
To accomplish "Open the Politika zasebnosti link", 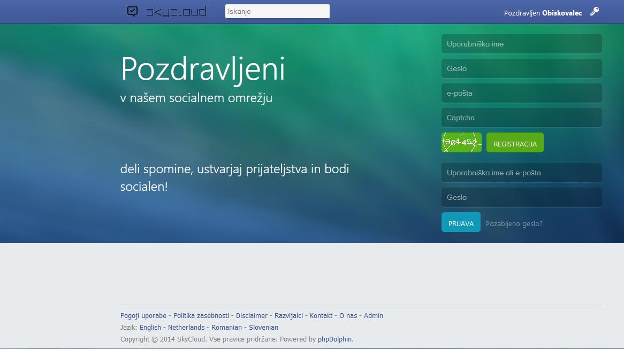I will pyautogui.click(x=201, y=316).
